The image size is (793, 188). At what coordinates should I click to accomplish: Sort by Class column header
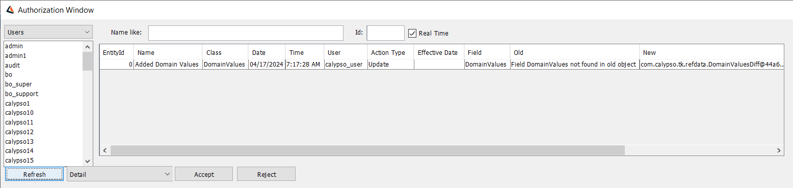[x=225, y=52]
